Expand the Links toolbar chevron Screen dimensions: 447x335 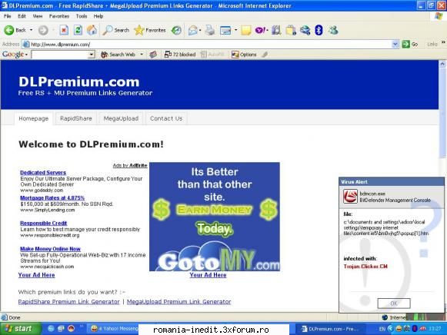click(x=443, y=42)
